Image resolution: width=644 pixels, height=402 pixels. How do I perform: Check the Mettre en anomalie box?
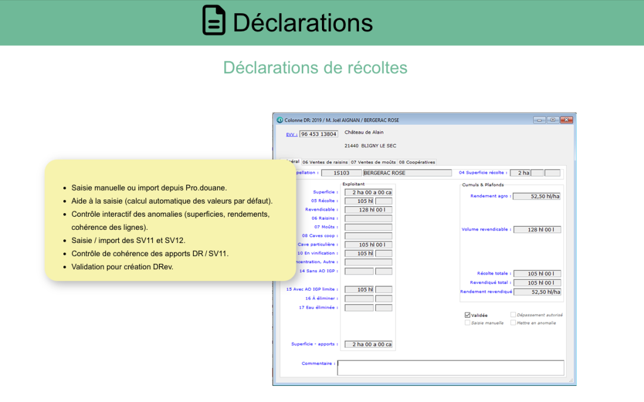(513, 323)
